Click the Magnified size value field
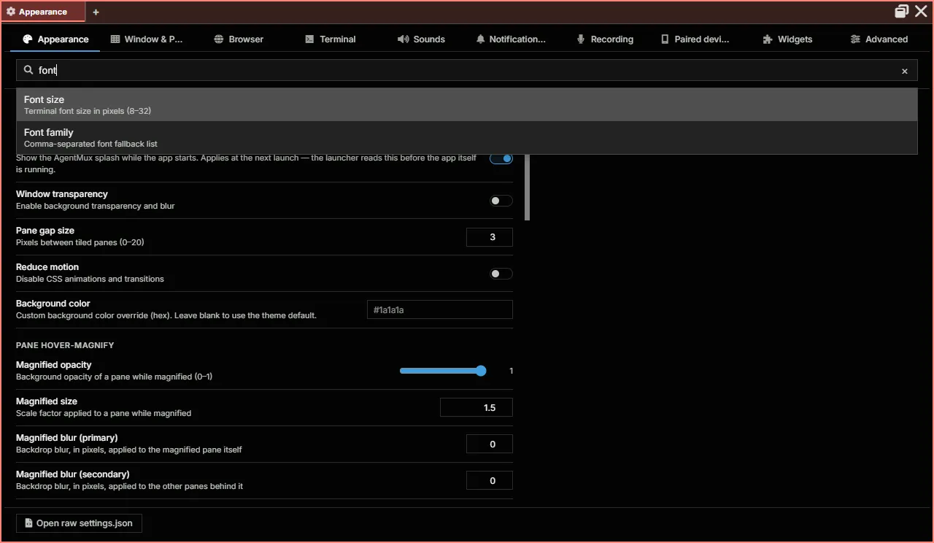The image size is (934, 543). (476, 407)
